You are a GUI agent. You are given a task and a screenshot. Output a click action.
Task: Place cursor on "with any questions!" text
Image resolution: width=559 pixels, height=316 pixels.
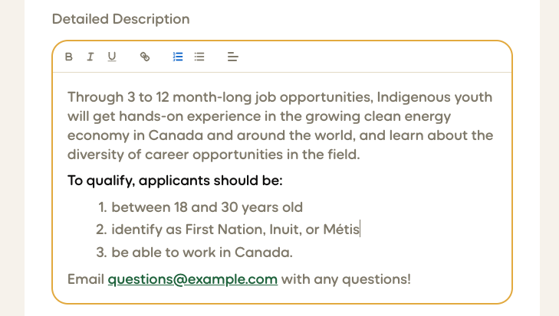tap(346, 279)
